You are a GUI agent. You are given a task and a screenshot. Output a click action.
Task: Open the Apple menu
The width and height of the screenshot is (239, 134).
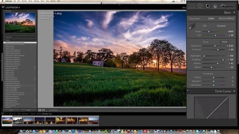[x=2, y=1]
